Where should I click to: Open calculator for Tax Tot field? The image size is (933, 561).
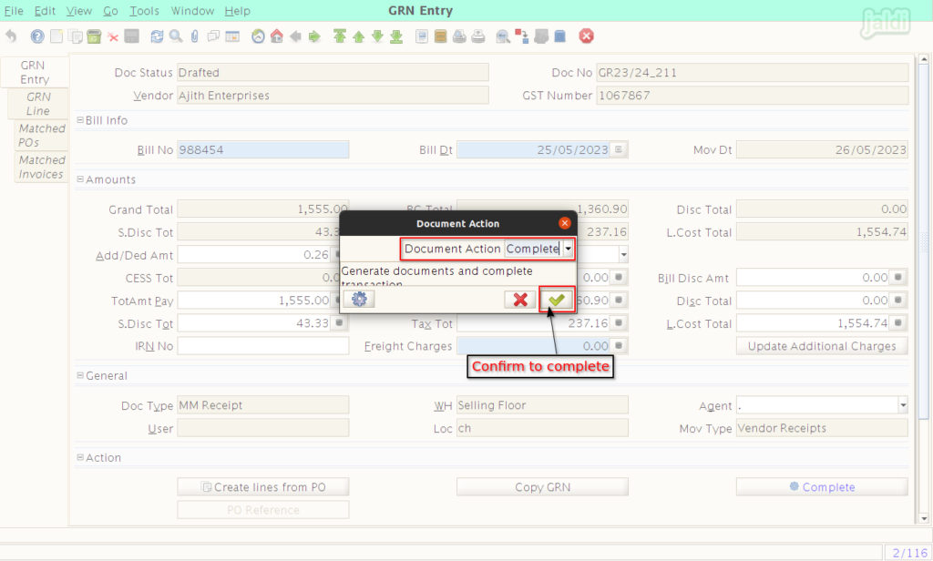tap(619, 322)
